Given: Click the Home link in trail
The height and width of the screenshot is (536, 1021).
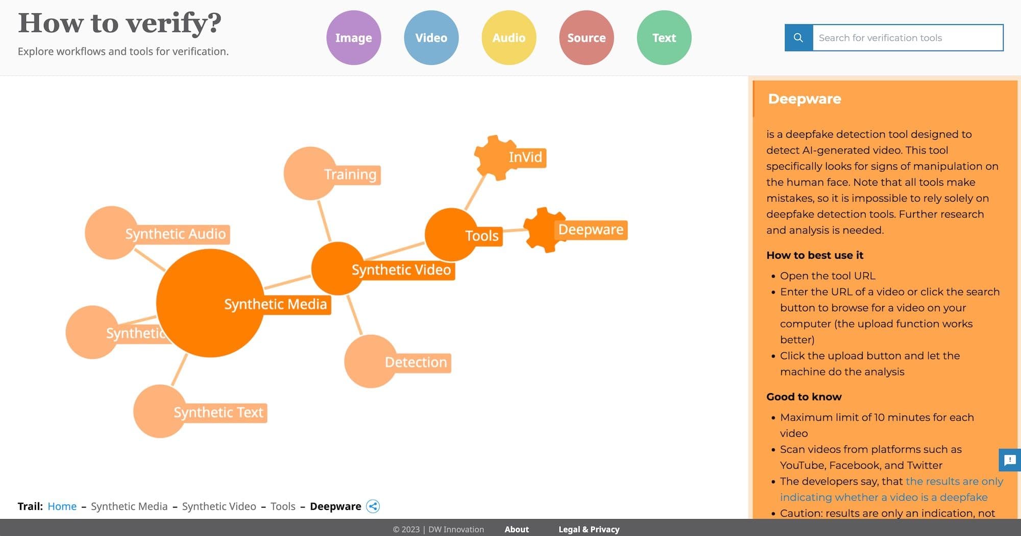Looking at the screenshot, I should tap(62, 506).
